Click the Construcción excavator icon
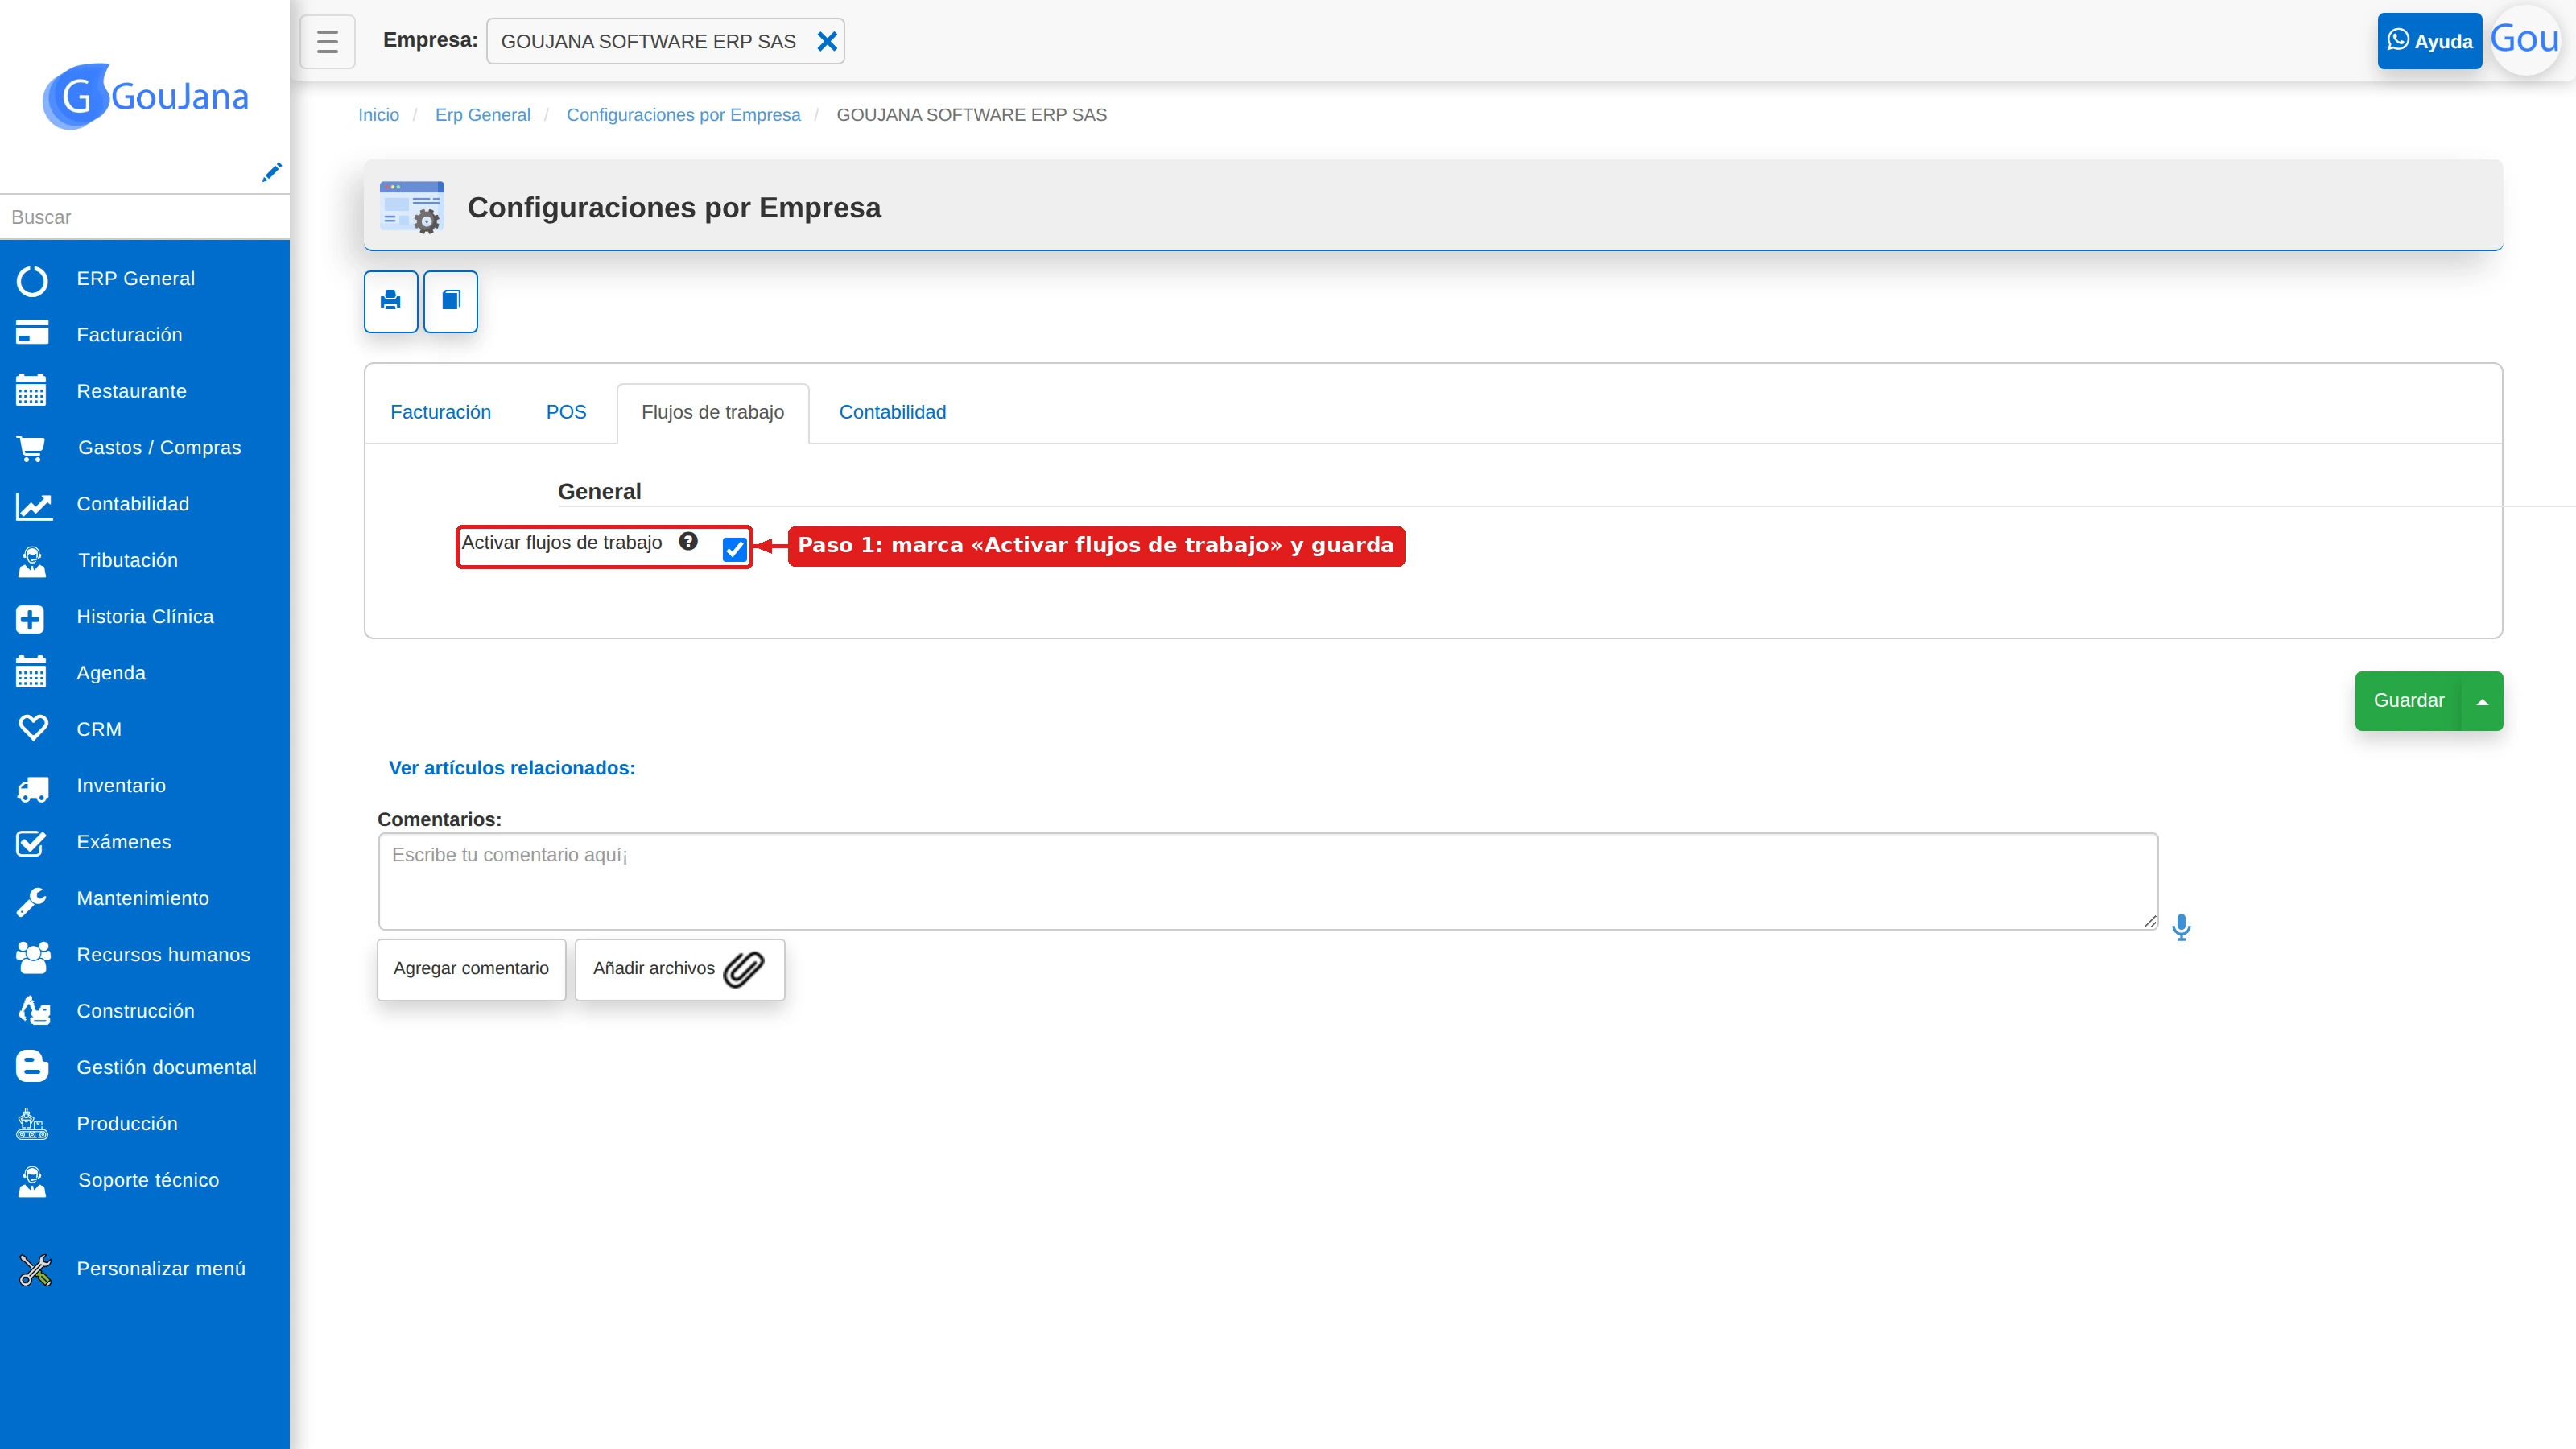2576x1449 pixels. [x=34, y=1011]
